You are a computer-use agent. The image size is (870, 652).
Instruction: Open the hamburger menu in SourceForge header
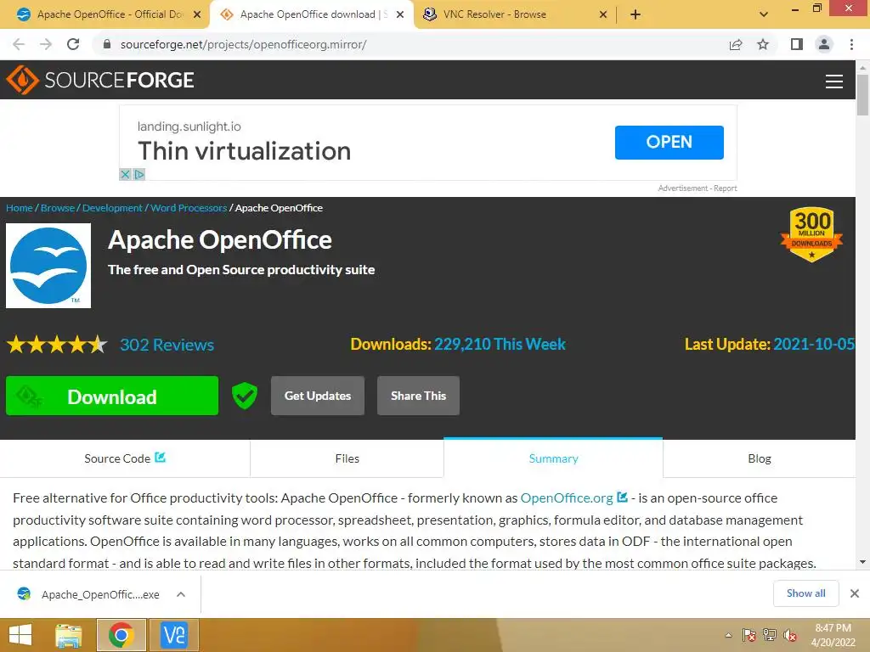pyautogui.click(x=834, y=81)
